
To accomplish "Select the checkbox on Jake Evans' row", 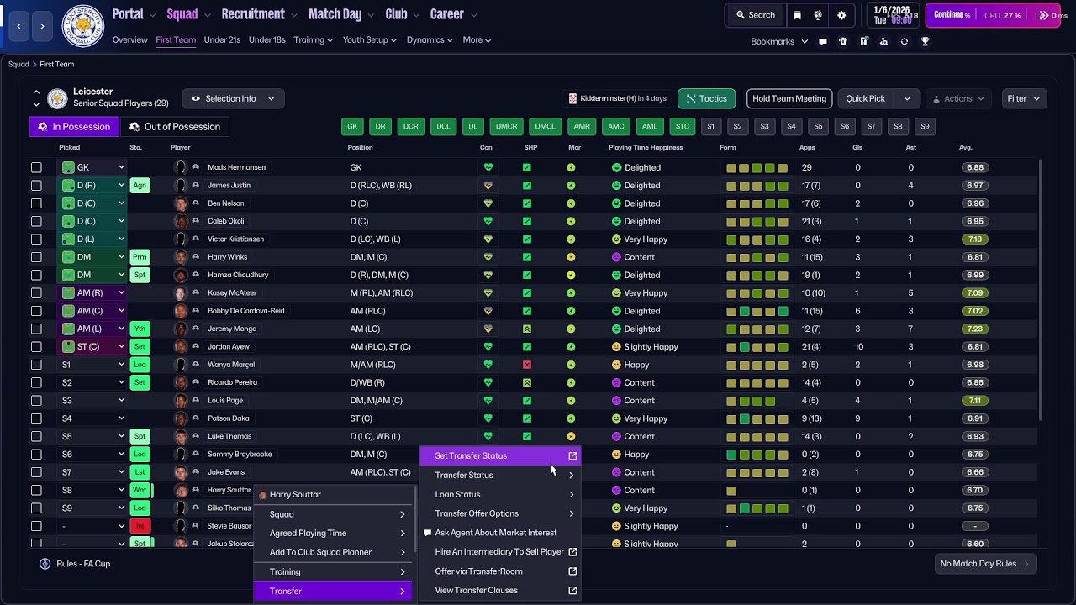I will click(36, 472).
